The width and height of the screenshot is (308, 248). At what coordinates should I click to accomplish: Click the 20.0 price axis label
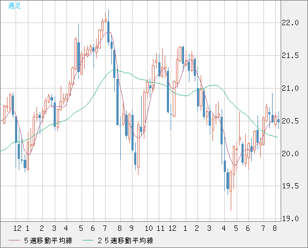coord(290,154)
